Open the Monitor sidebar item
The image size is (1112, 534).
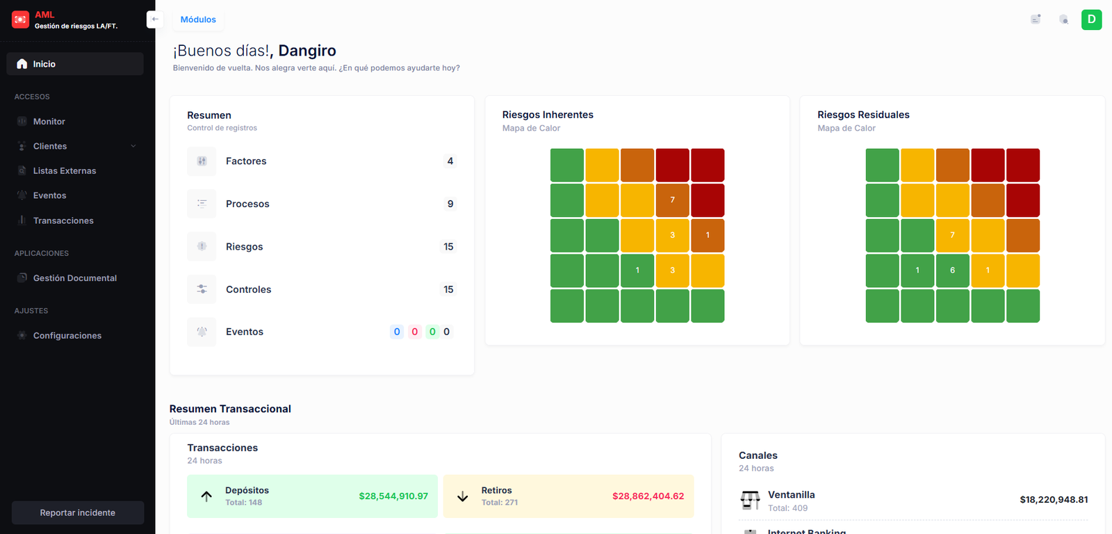[x=49, y=122]
